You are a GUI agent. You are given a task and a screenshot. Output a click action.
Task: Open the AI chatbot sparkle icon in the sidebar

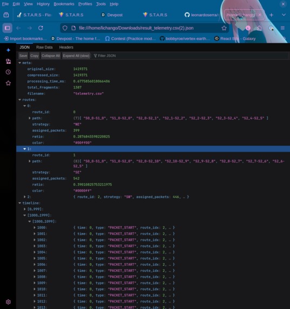point(8,50)
